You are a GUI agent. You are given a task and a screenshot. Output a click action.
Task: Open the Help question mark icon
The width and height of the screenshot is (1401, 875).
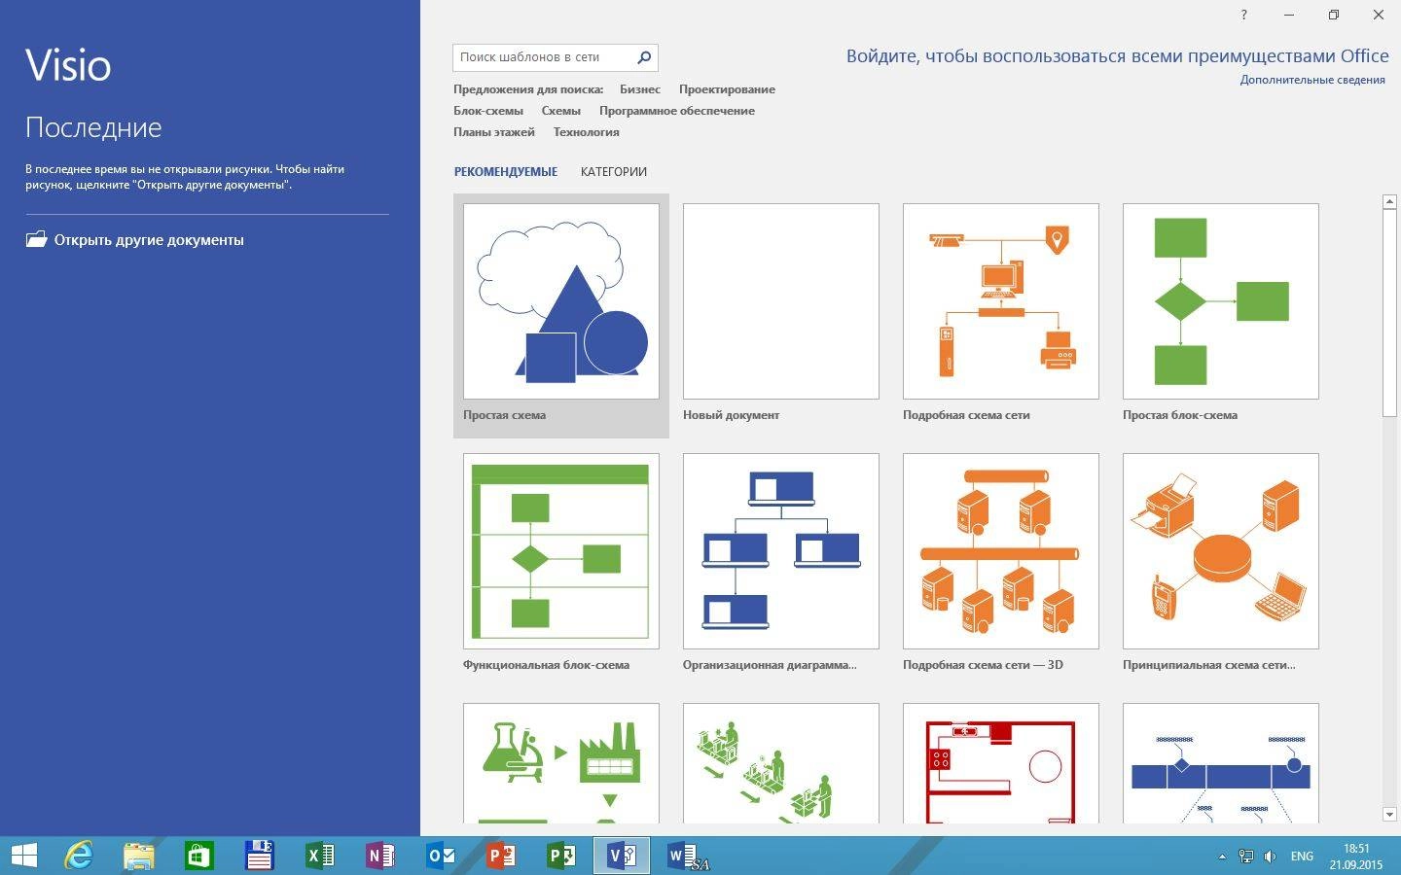[x=1244, y=15]
